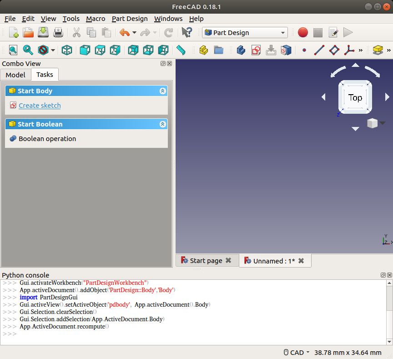Click the yellow Pad feature icon
Image resolution: width=393 pixels, height=359 pixels.
point(378,50)
